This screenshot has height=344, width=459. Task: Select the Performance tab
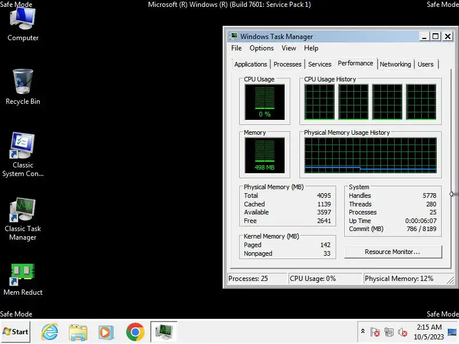pyautogui.click(x=355, y=63)
